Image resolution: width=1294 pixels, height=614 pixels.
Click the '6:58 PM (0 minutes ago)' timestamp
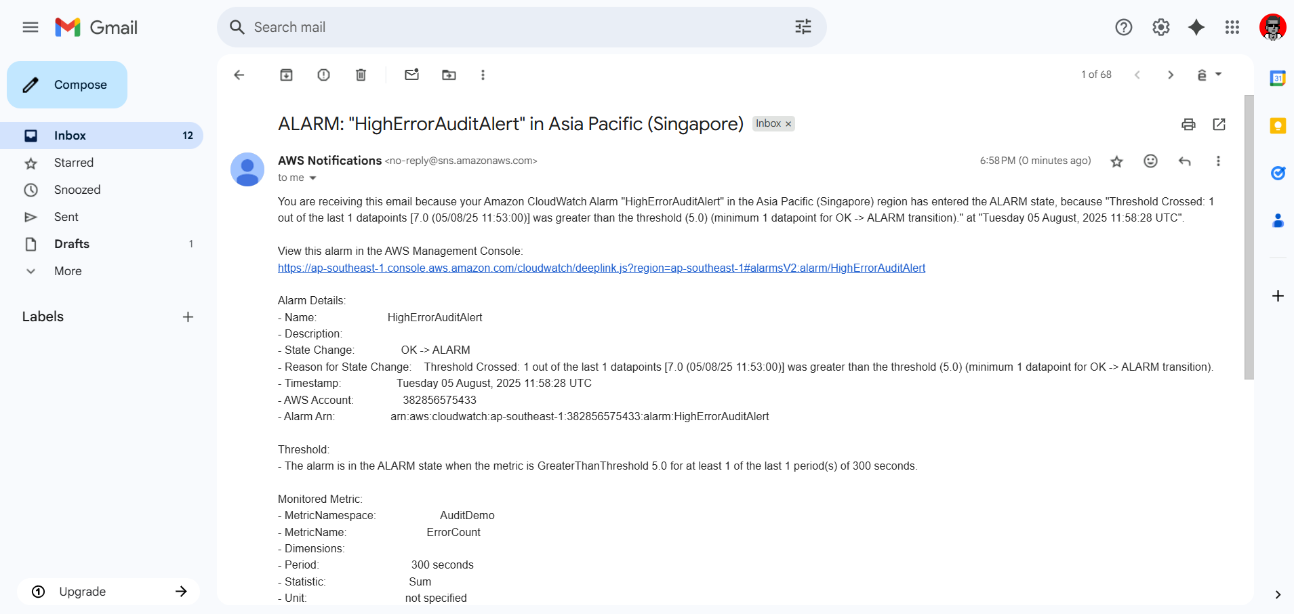[1035, 161]
